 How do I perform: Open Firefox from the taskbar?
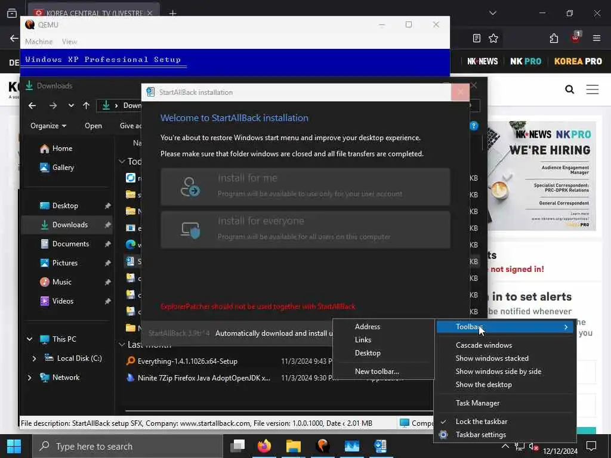pos(264,446)
